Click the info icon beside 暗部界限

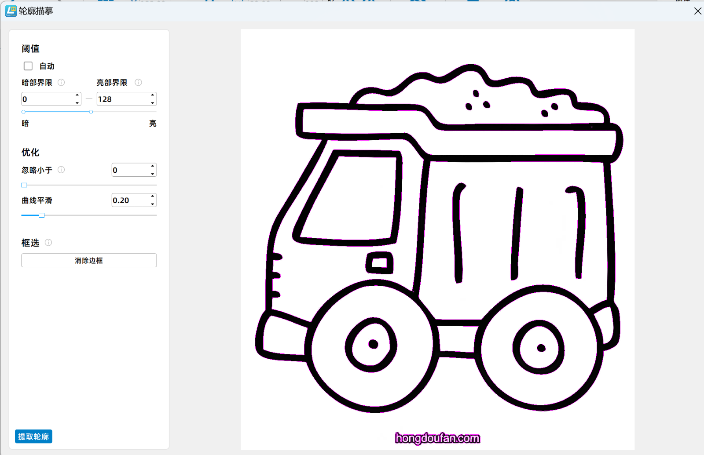[61, 82]
